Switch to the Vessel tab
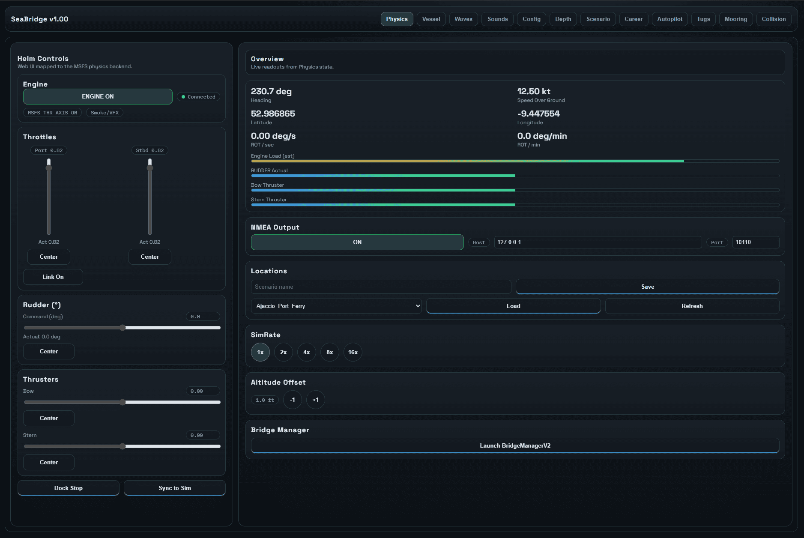The image size is (804, 538). pyautogui.click(x=431, y=19)
